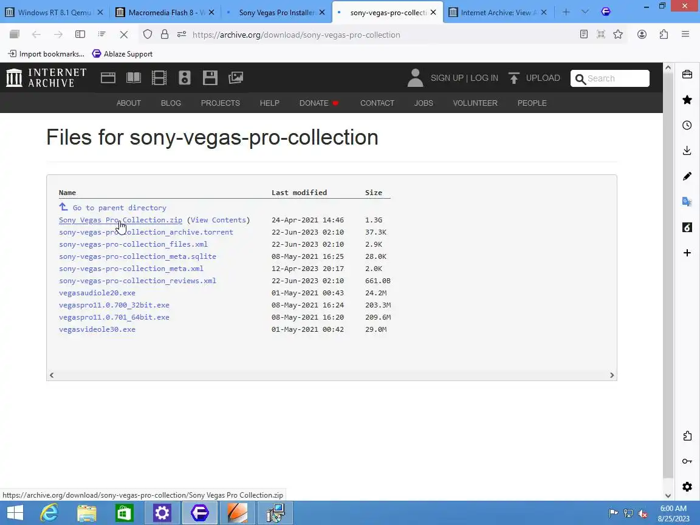This screenshot has height=525, width=700.
Task: Open reader view icon in address bar
Action: pyautogui.click(x=584, y=35)
